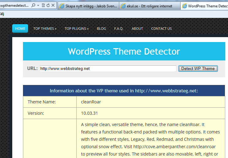Screen dimensions: 228x158
Task: Select the WordPress Theme Detector browser tab
Action: (204, 6)
